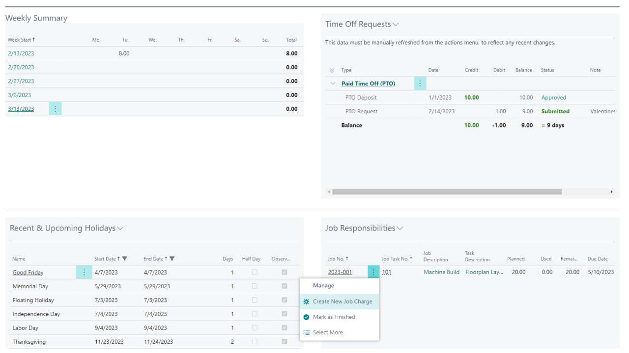Image resolution: width=629 pixels, height=353 pixels.
Task: Sort by the Week Start column header
Action: tap(21, 40)
